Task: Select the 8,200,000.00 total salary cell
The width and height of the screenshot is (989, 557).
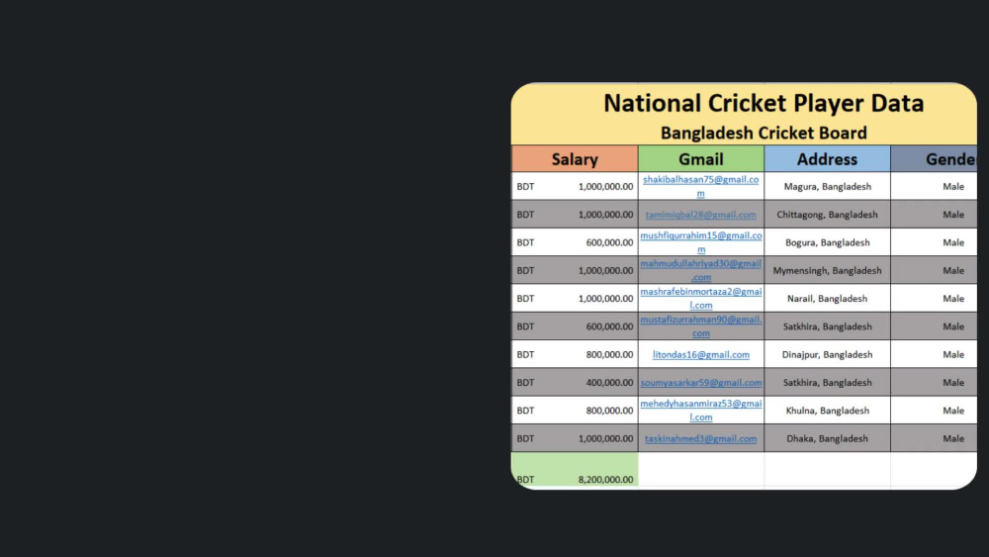Action: (x=575, y=469)
